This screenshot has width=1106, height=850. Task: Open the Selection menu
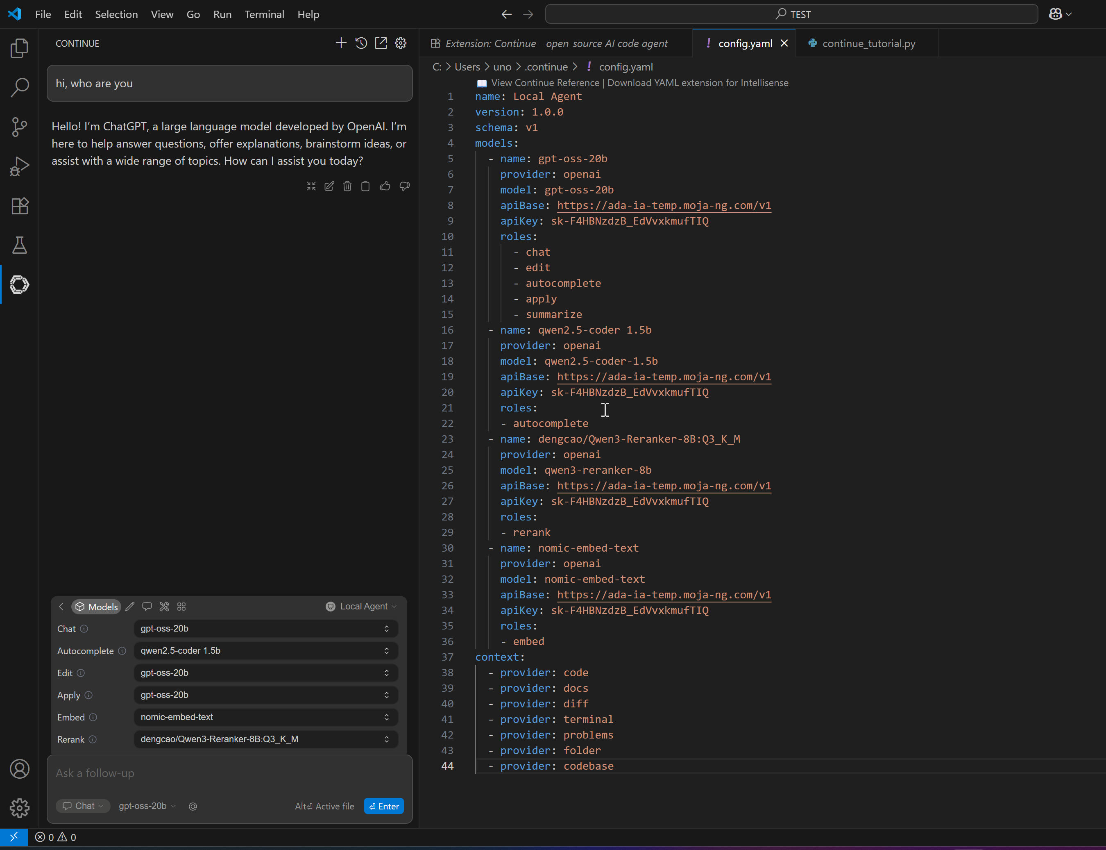116,14
